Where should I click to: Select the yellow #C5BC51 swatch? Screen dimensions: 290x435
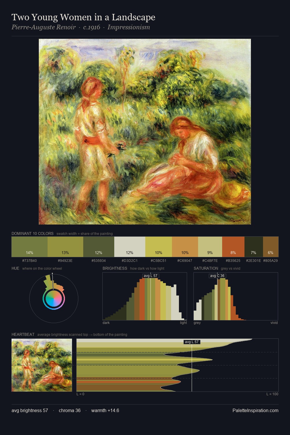(159, 247)
